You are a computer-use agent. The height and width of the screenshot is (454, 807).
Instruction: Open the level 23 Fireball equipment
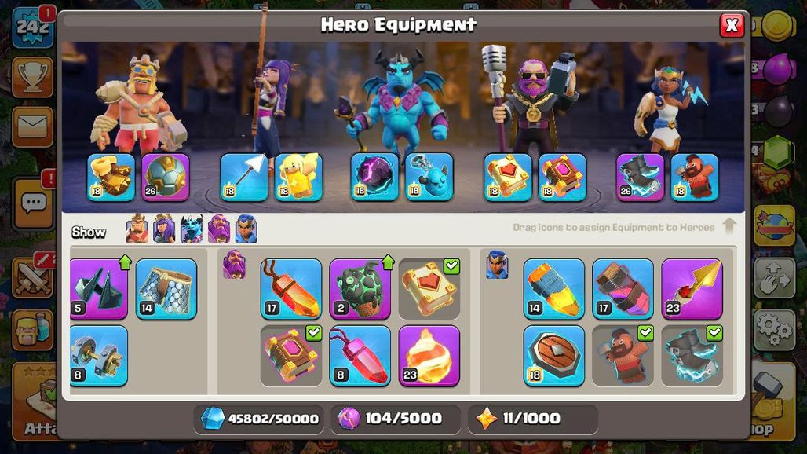(429, 356)
